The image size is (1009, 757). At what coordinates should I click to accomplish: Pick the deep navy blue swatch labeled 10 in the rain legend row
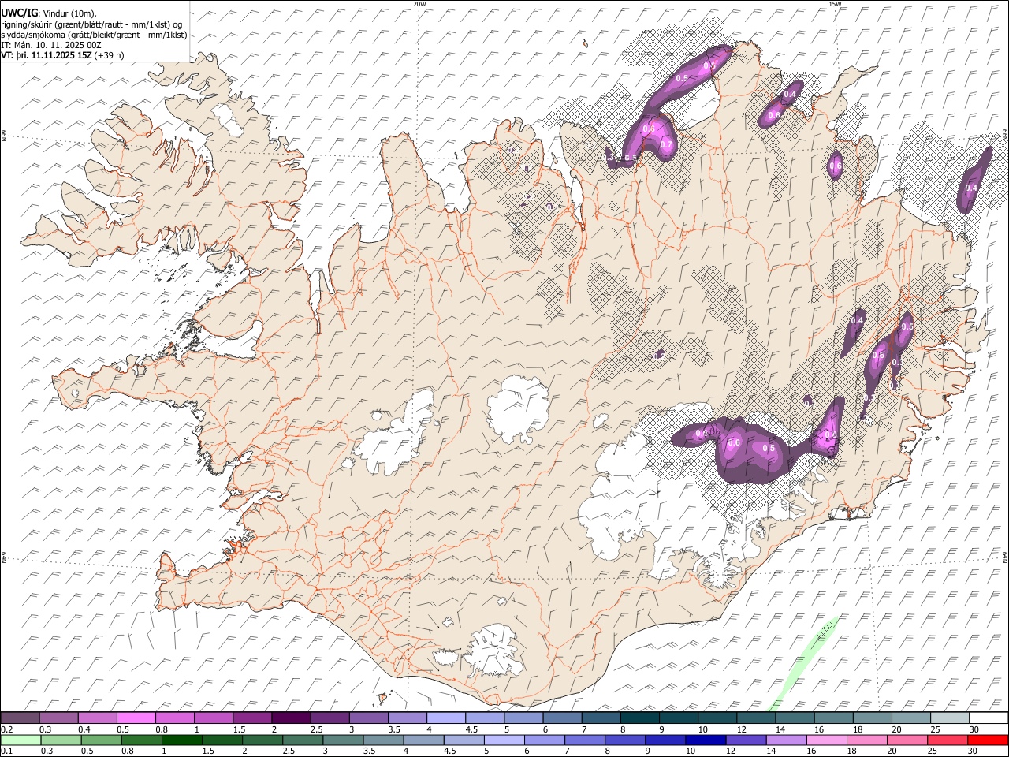pos(705,740)
